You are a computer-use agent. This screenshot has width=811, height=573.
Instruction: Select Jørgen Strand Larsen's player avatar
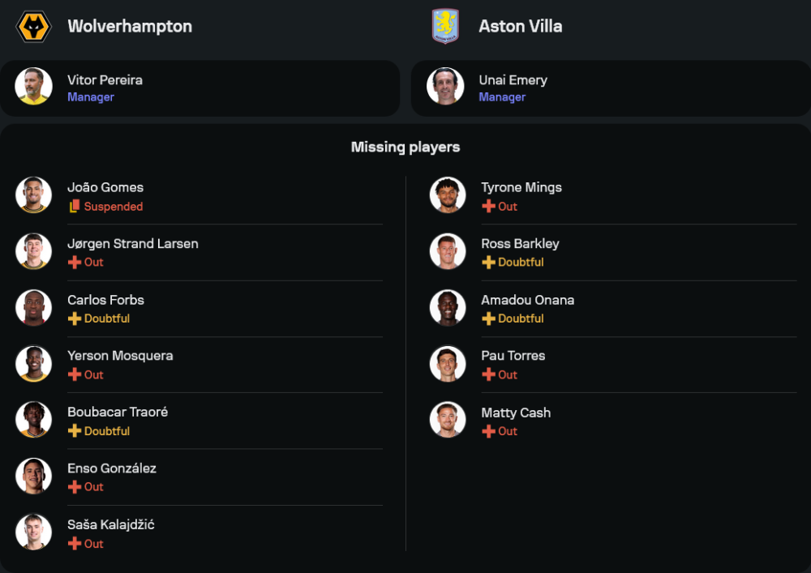click(33, 251)
